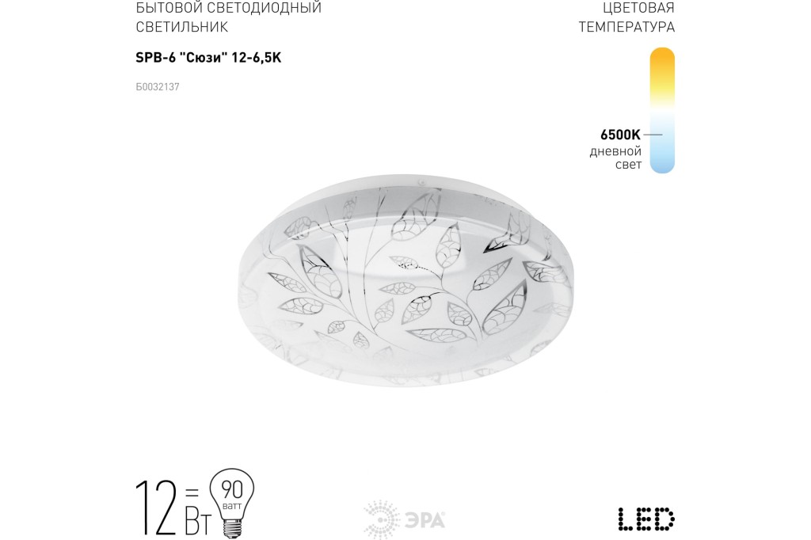Click the ceiling lamp product image
811x540 pixels.
click(x=405, y=280)
